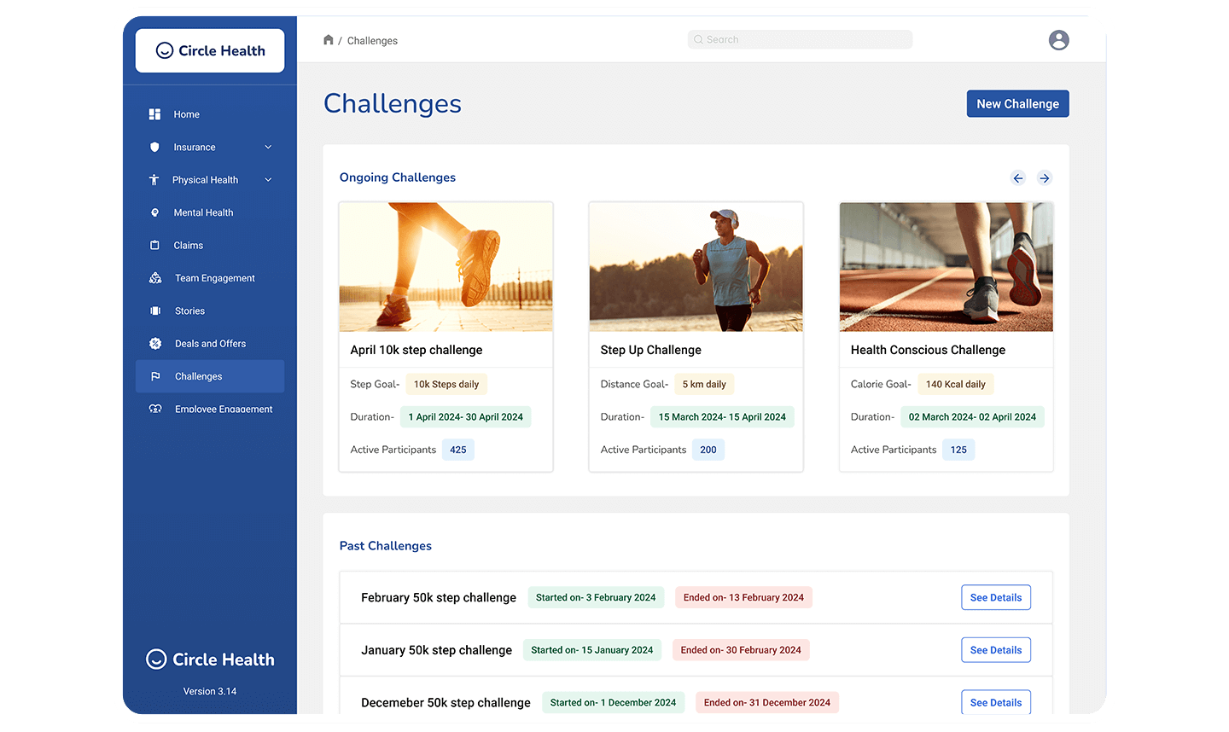Click the Past Challenges heading
Viewport: 1229px width, 732px height.
(386, 546)
